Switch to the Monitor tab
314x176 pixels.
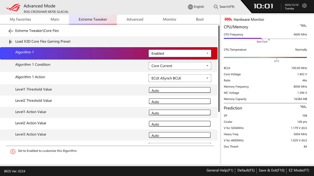click(x=170, y=19)
